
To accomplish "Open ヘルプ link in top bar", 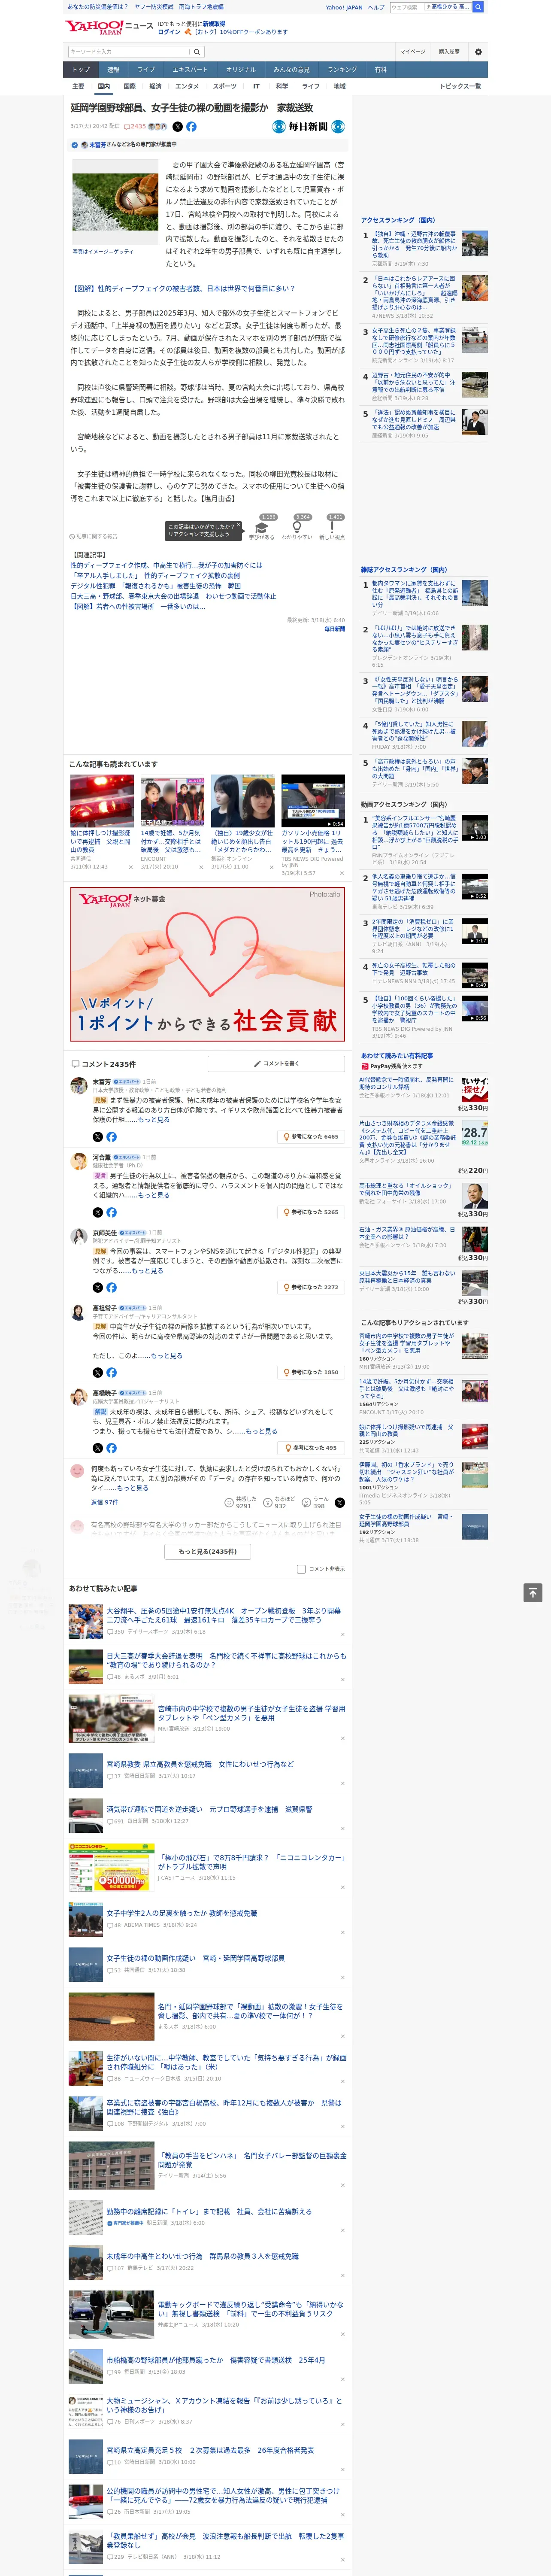I will (x=375, y=7).
